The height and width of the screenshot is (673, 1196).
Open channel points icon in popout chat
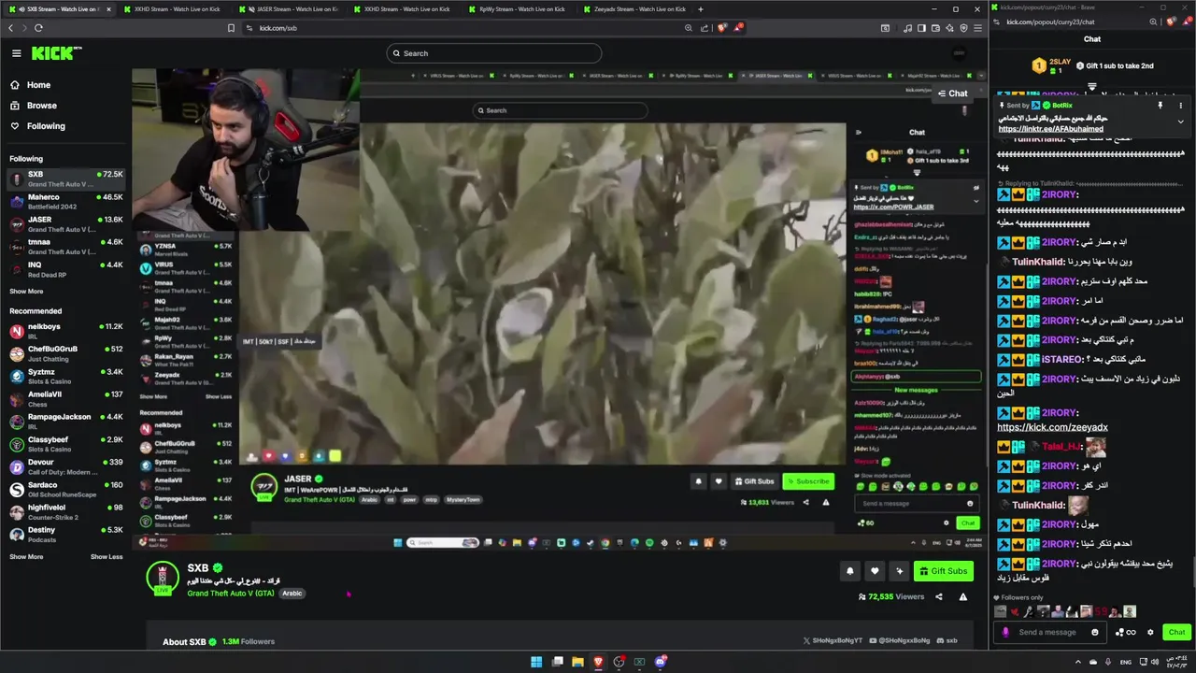[1125, 632]
